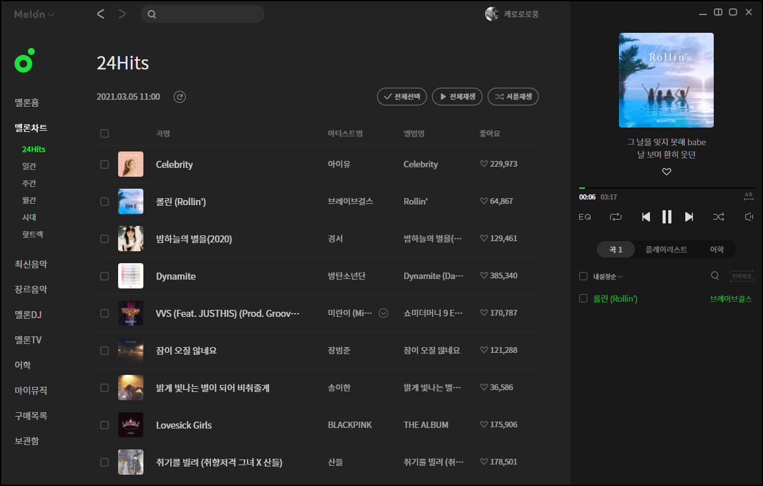Refresh the chart next to 2021.03.05 11:00
763x486 pixels.
point(179,97)
